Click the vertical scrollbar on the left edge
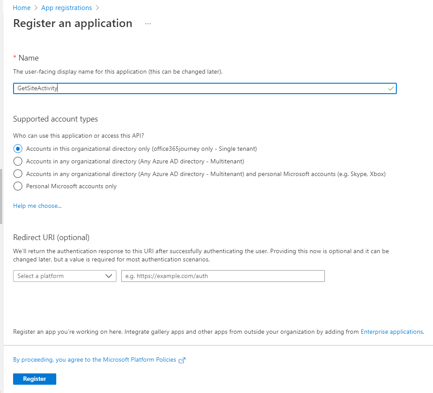 [1, 196]
